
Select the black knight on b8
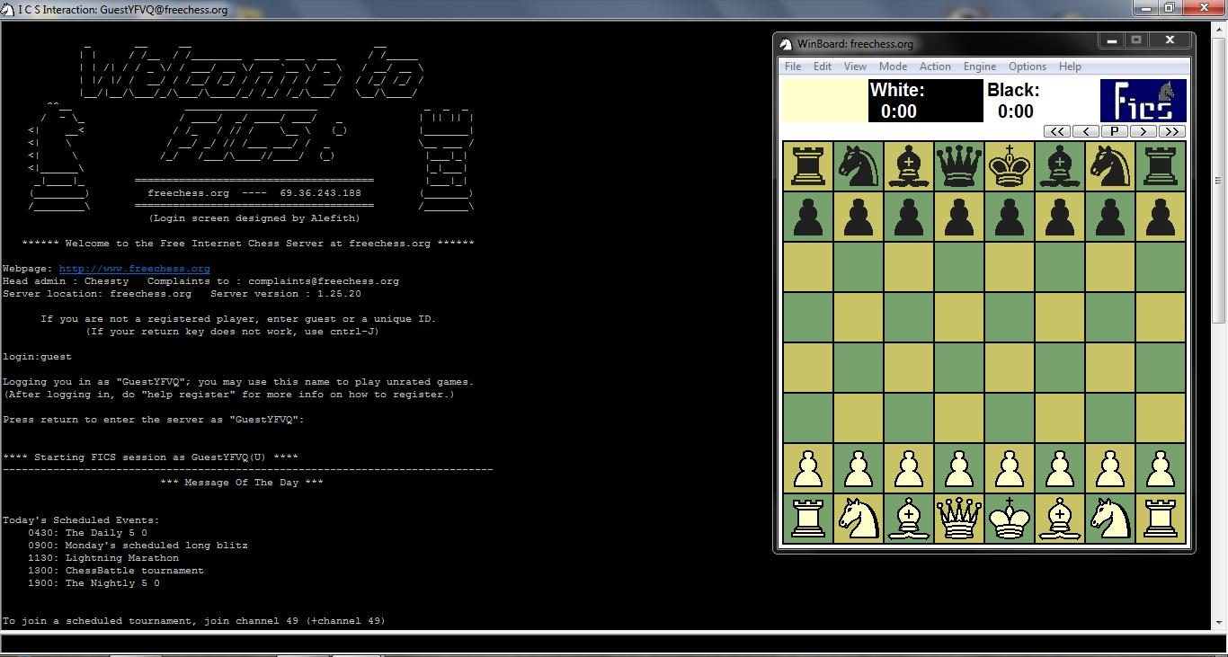click(858, 166)
